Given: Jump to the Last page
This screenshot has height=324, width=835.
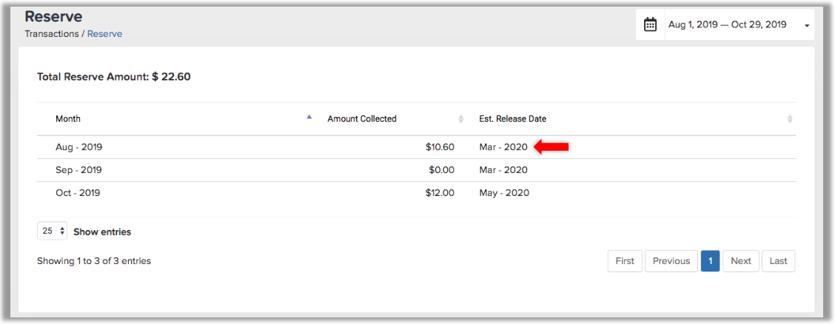Looking at the screenshot, I should coord(779,260).
